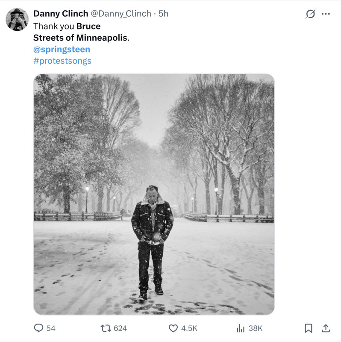341x342 pixels.
Task: Open the three-dot More options menu
Action: point(326,14)
